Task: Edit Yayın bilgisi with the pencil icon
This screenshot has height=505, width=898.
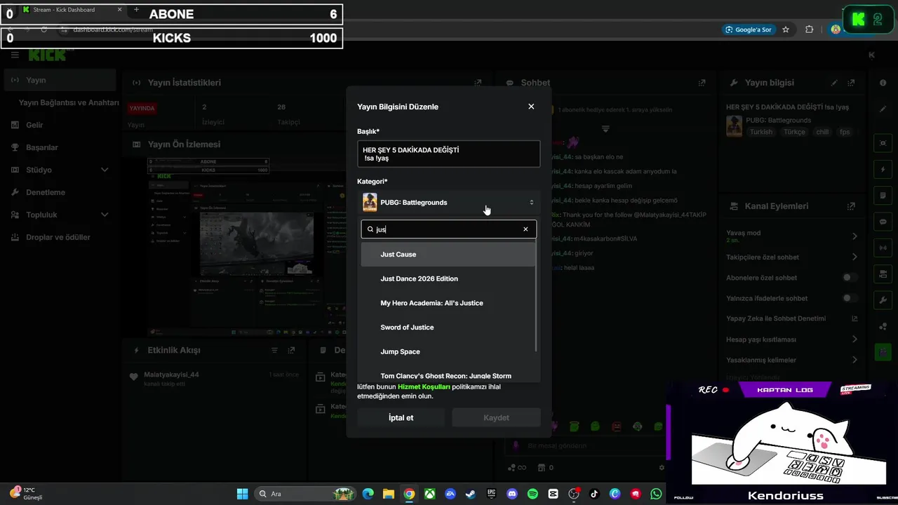Action: tap(834, 82)
